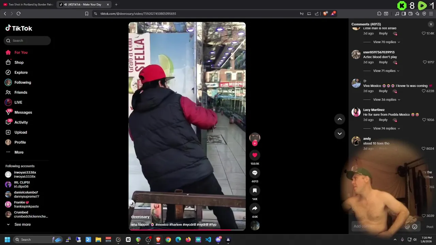Like the video with the heart icon
The image size is (436, 245).
[254, 155]
